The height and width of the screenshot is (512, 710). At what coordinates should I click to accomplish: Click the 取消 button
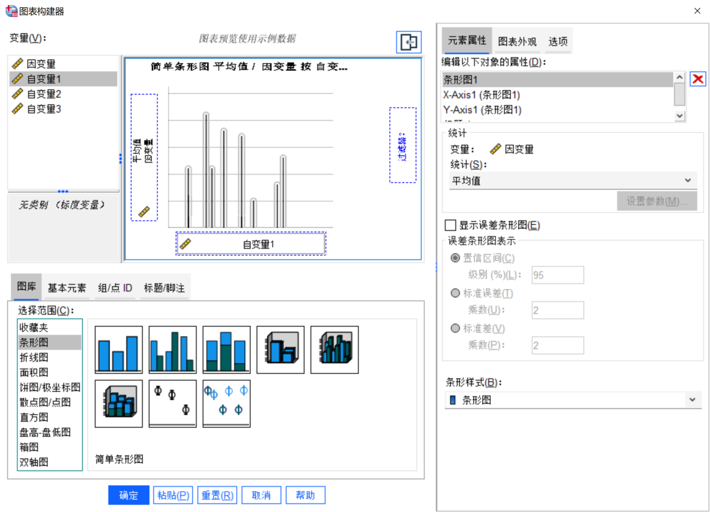[261, 496]
